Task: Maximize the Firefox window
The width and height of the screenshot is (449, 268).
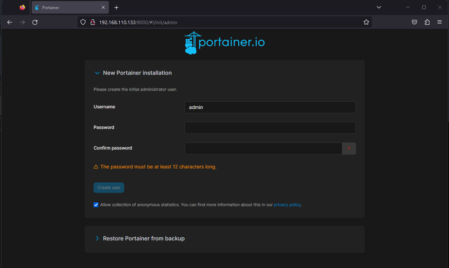Action: point(424,7)
